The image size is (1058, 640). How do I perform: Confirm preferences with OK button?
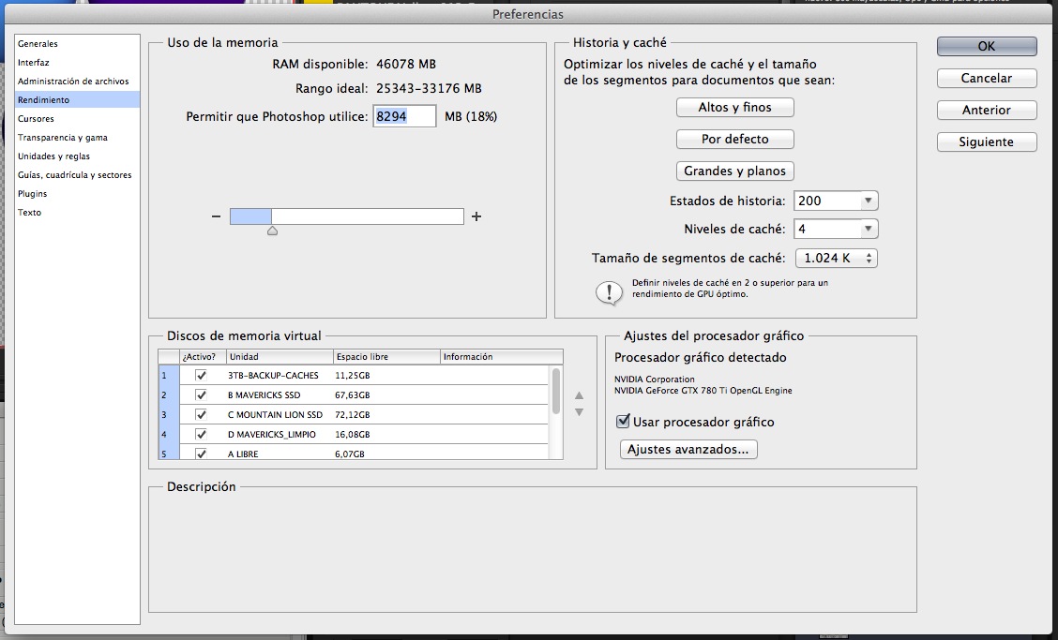[987, 46]
